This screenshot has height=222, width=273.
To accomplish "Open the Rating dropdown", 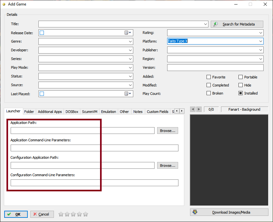I will (261, 33).
